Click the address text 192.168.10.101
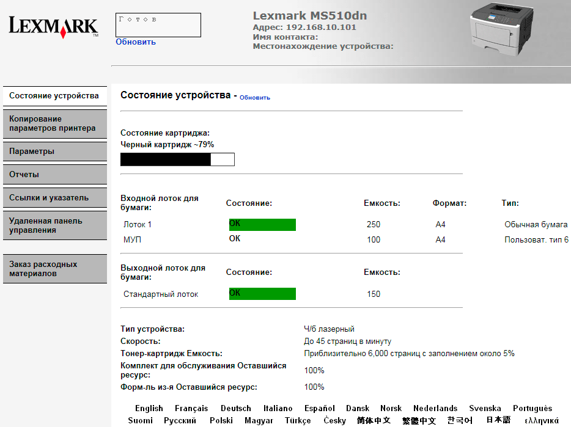 pos(321,27)
